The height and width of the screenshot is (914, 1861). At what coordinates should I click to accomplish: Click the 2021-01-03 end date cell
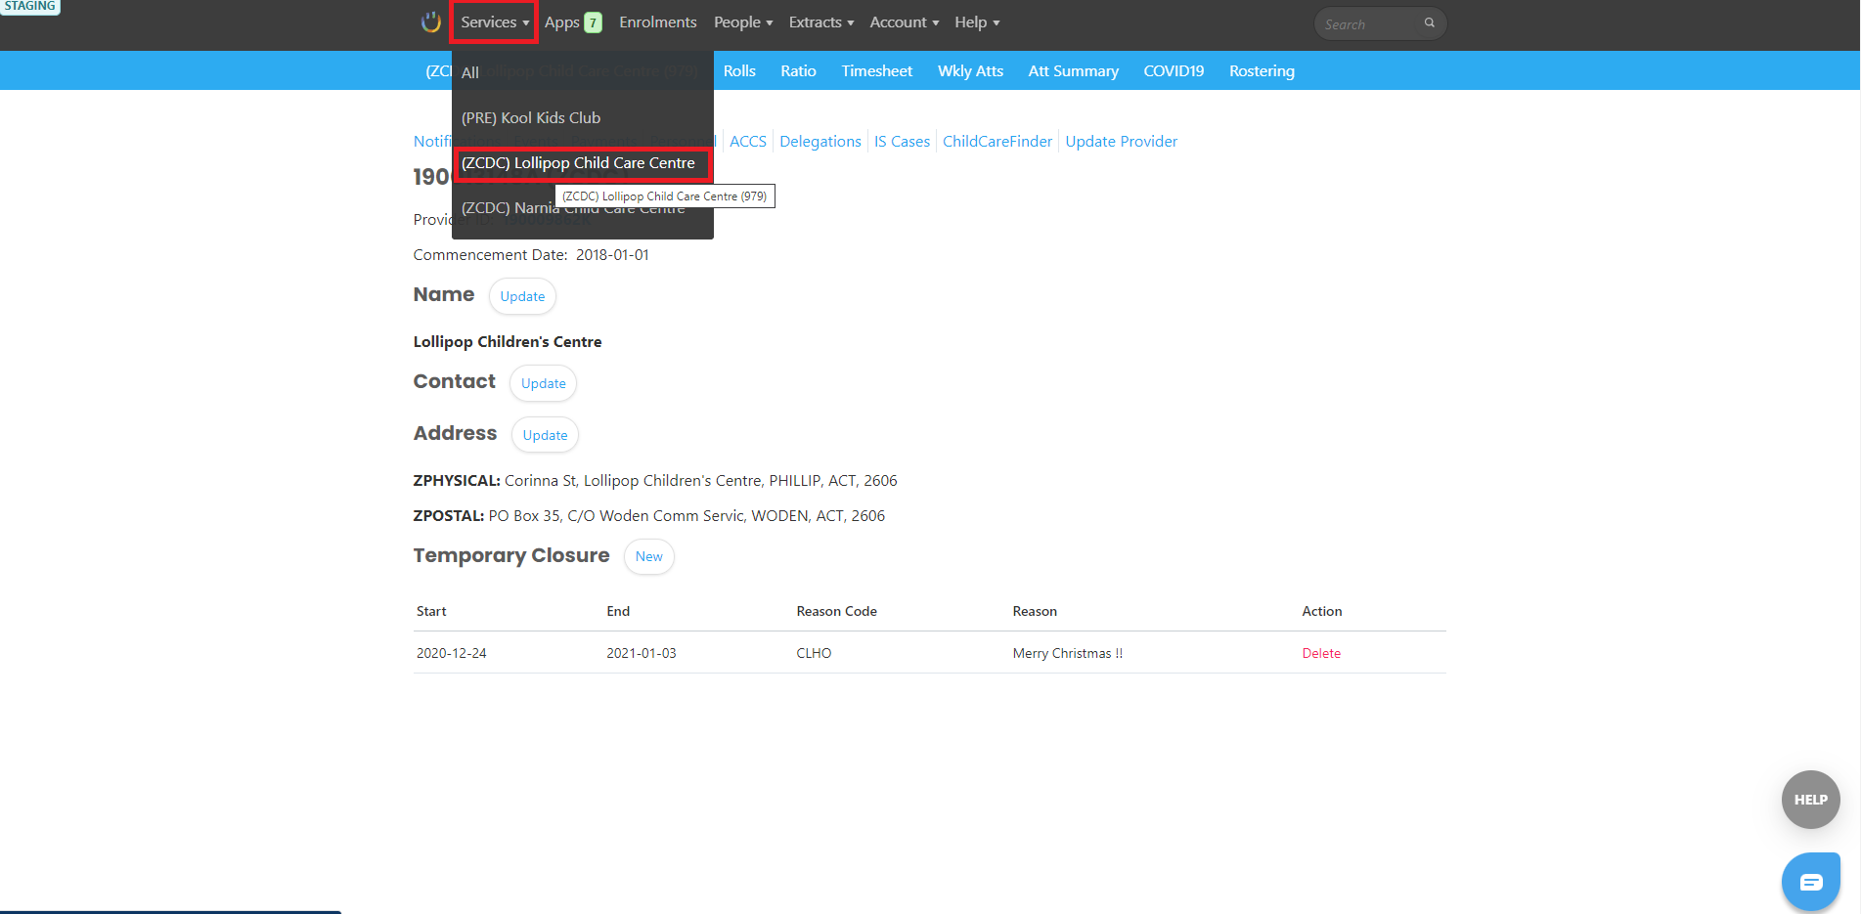(x=642, y=653)
